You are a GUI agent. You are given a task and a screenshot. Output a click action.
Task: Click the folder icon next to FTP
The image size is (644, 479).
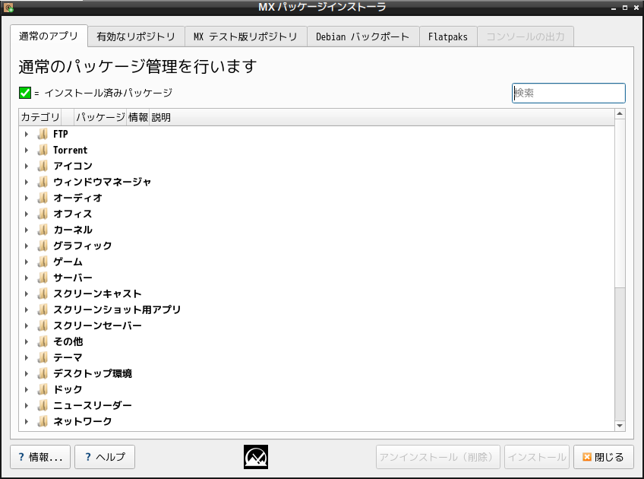point(42,134)
